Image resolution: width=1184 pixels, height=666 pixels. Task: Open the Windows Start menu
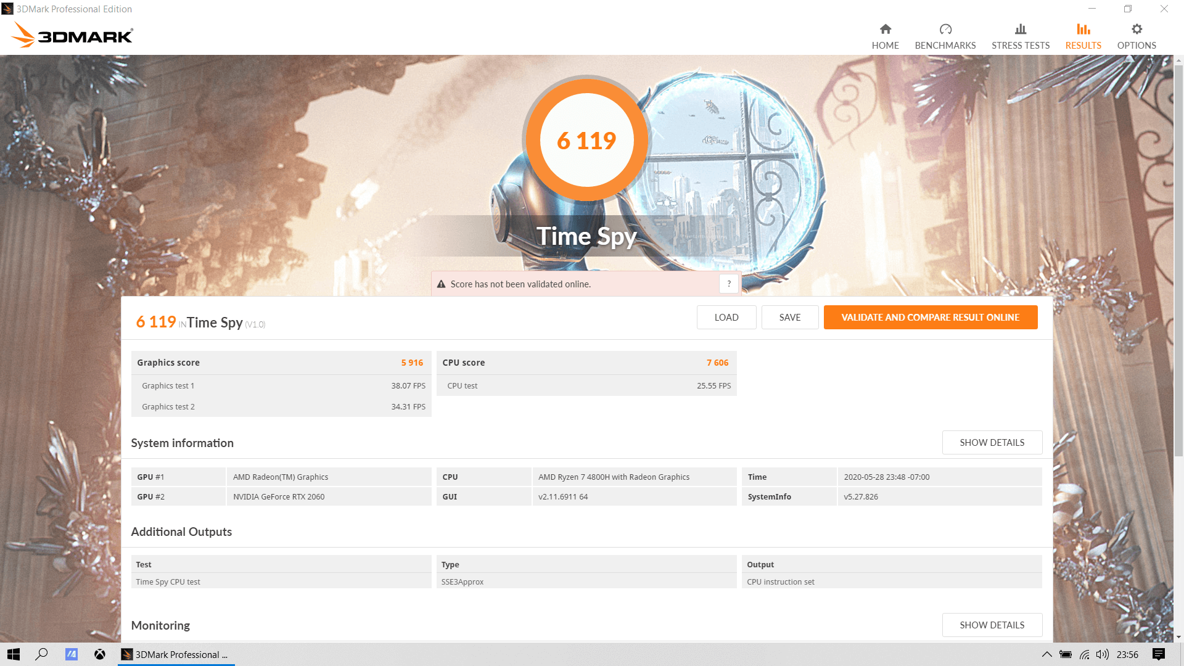point(14,654)
